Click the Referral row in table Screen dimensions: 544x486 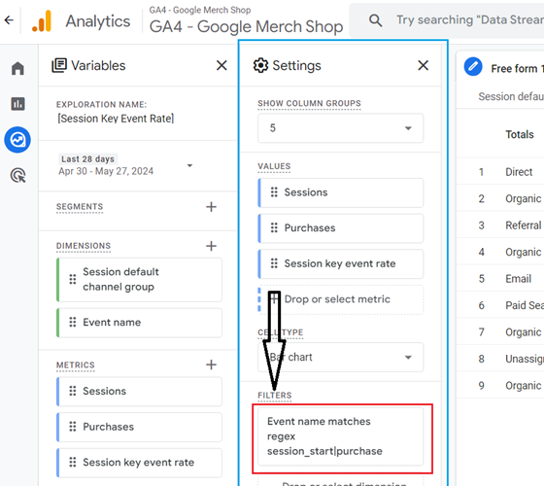500,226
